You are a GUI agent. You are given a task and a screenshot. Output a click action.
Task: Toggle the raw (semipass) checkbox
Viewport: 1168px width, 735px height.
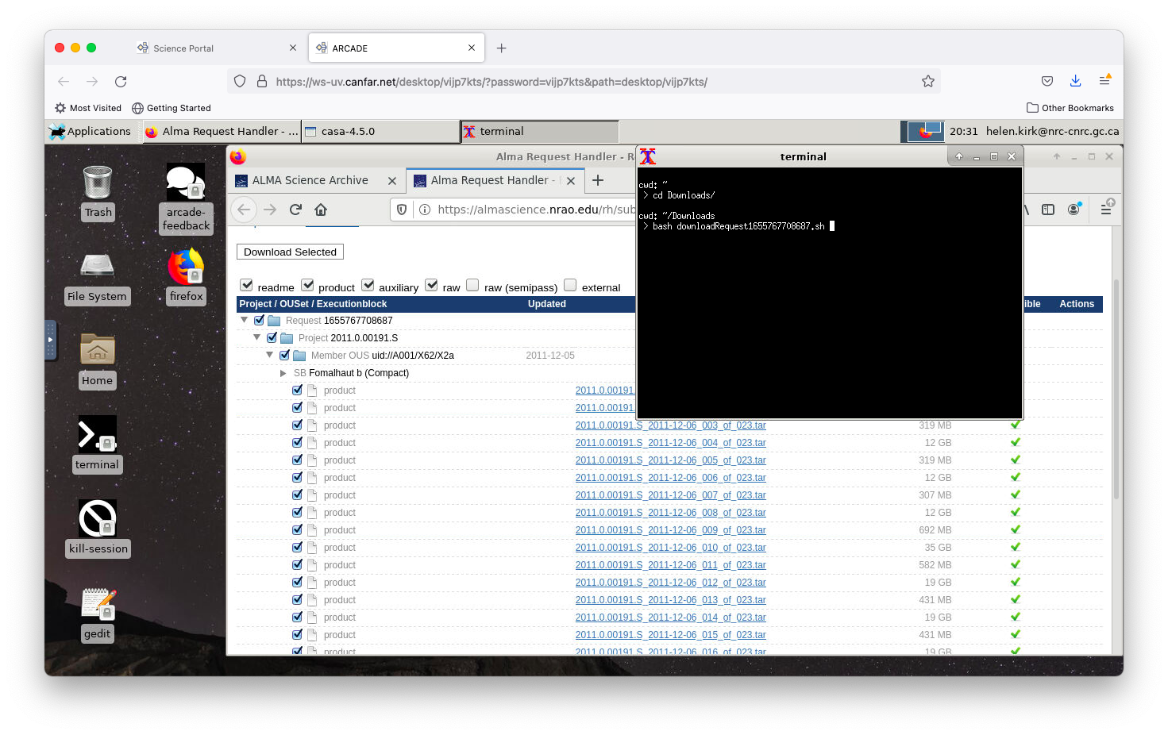(472, 285)
